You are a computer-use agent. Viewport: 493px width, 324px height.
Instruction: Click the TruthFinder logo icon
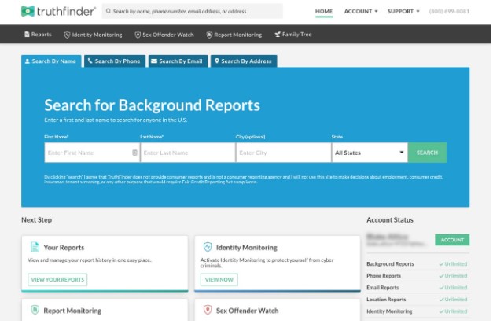tap(28, 11)
